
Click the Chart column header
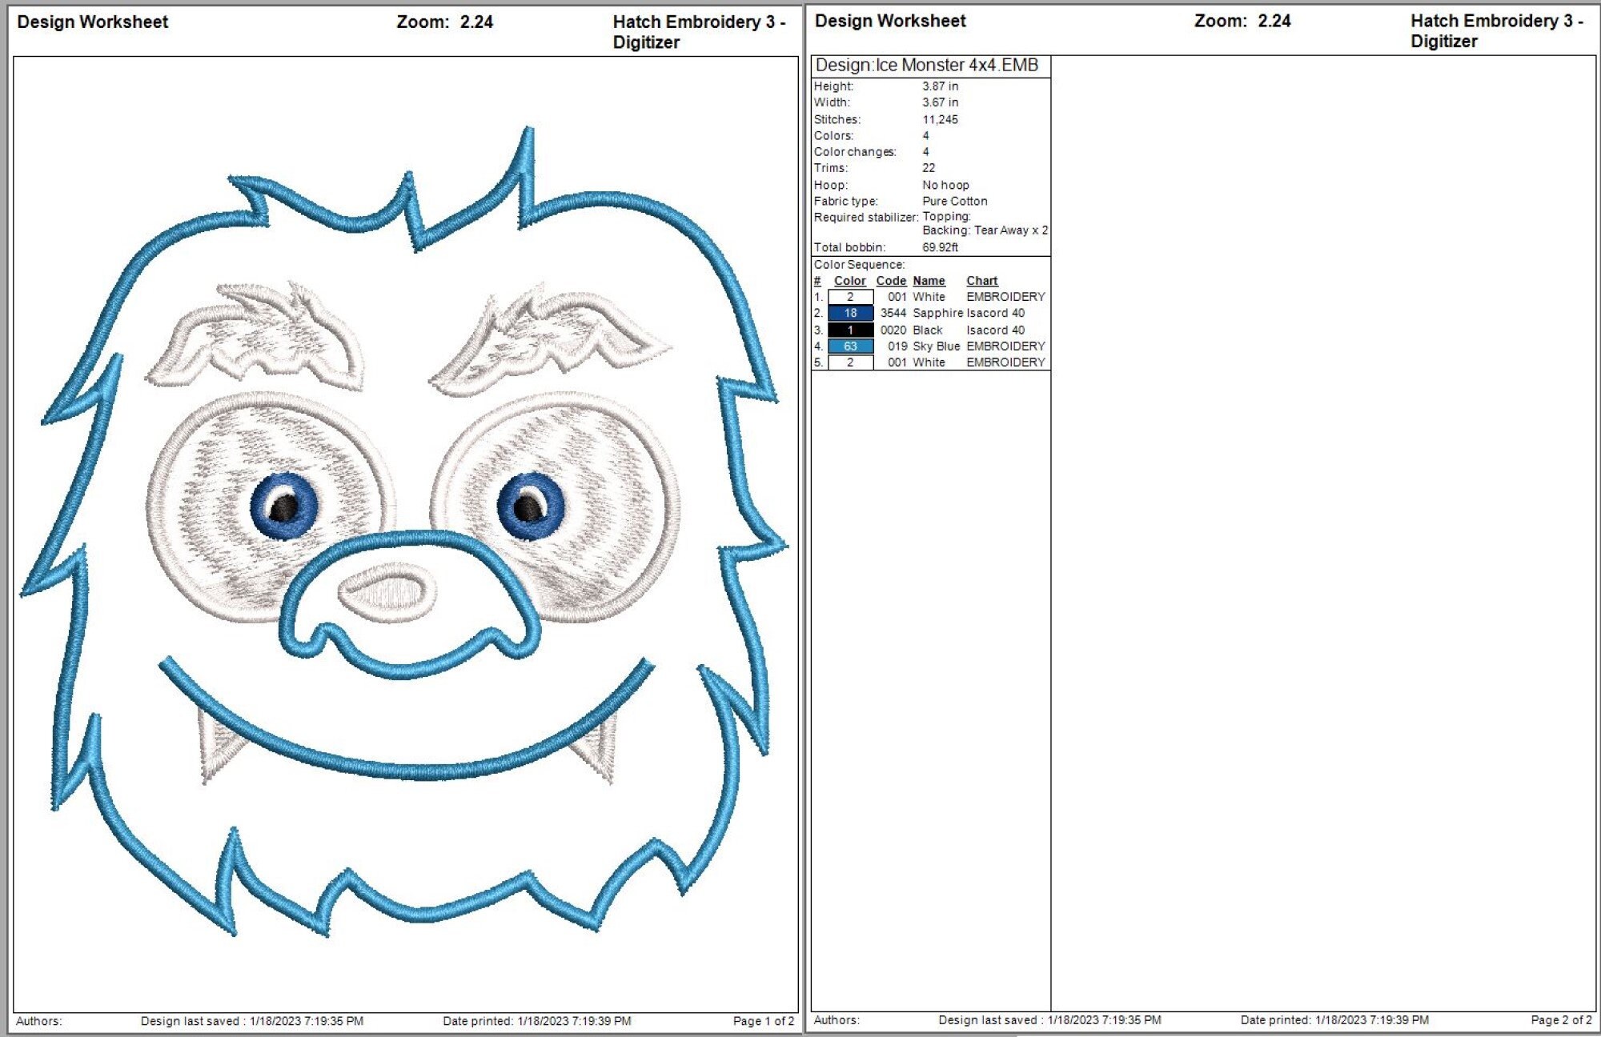point(981,281)
